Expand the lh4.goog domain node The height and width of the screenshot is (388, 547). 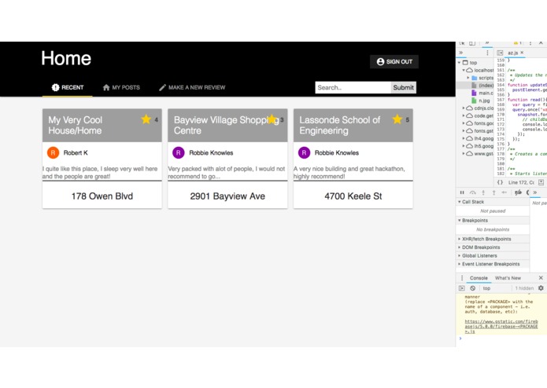click(x=464, y=138)
